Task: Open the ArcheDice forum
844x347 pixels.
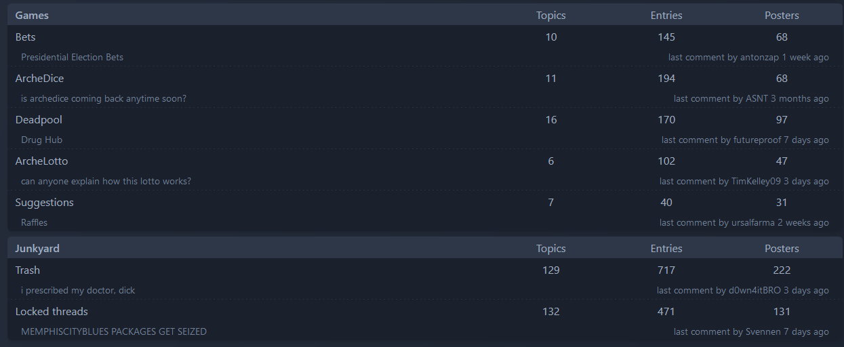Action: [x=39, y=79]
